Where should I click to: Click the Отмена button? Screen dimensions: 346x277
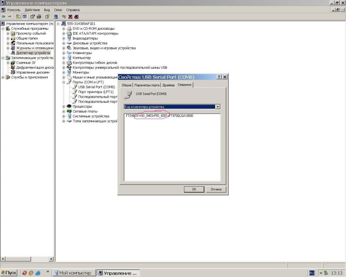(x=216, y=189)
